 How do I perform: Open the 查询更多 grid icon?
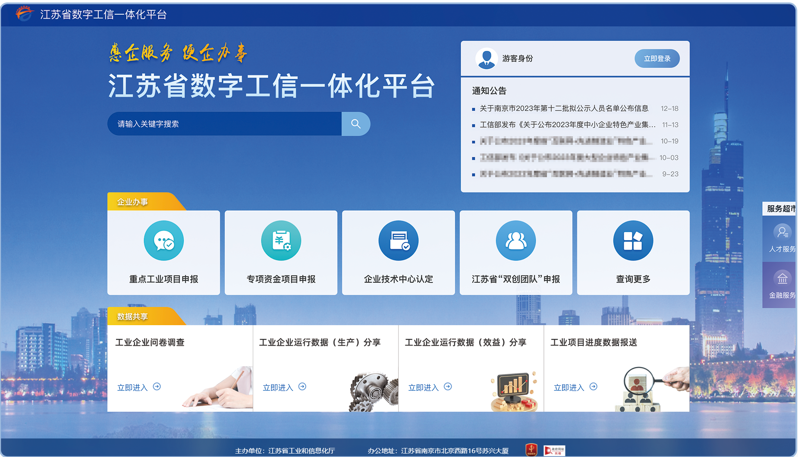click(633, 240)
